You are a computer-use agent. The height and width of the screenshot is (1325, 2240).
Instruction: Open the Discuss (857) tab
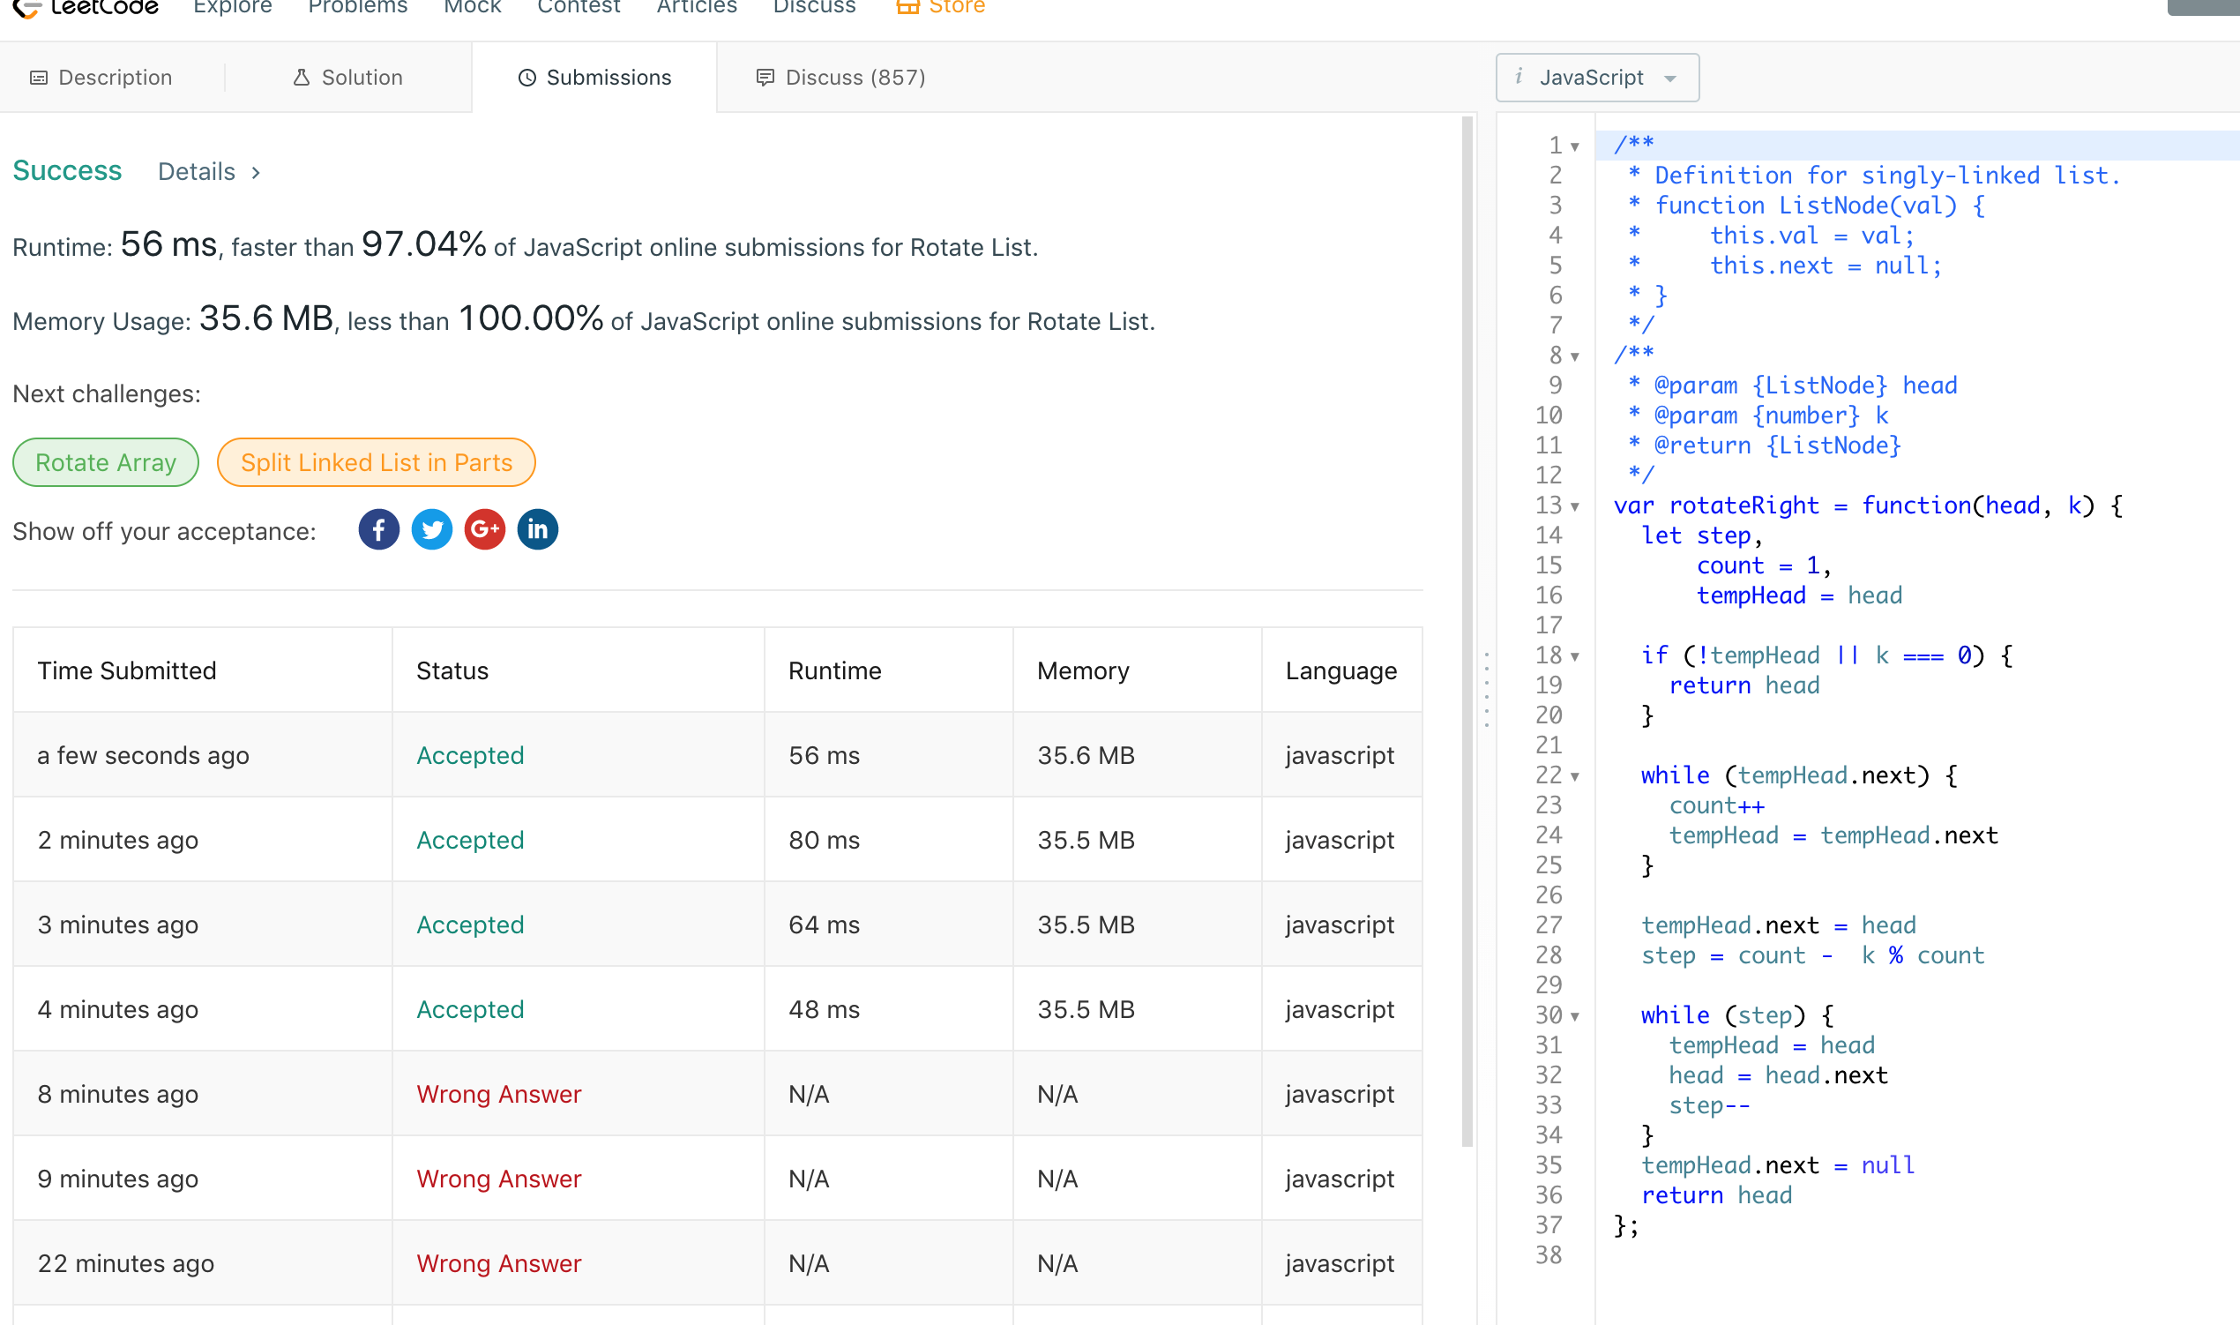[x=840, y=78]
